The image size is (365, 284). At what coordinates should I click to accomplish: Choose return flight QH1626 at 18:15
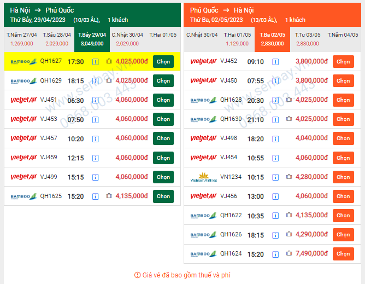tap(343, 235)
